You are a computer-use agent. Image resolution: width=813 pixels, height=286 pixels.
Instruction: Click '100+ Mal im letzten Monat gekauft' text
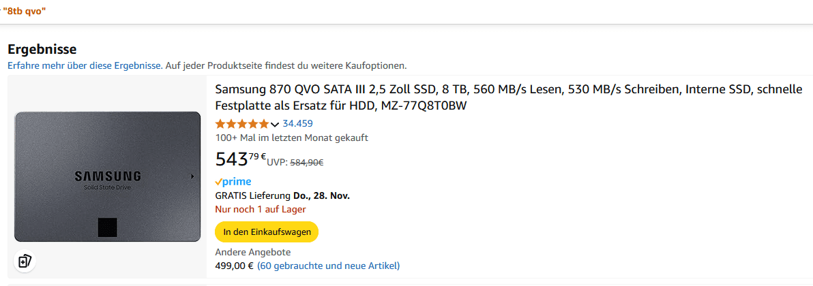(291, 138)
